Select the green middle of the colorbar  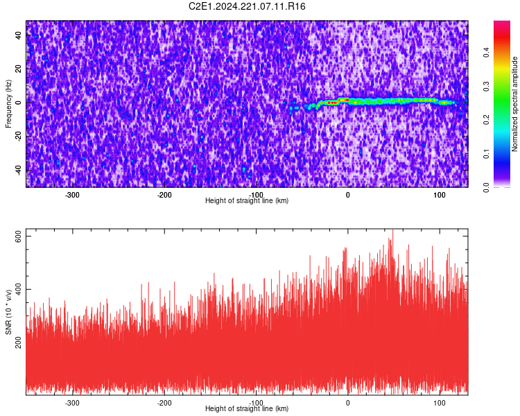coord(502,100)
